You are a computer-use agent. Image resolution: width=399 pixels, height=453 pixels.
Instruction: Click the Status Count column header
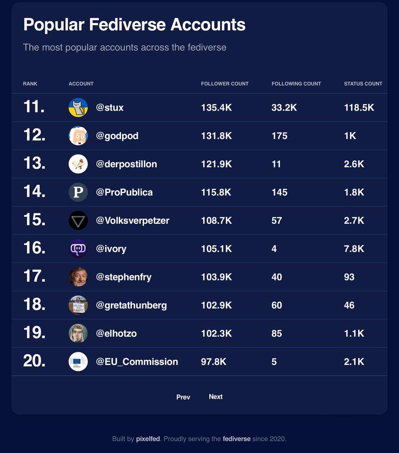(x=363, y=83)
